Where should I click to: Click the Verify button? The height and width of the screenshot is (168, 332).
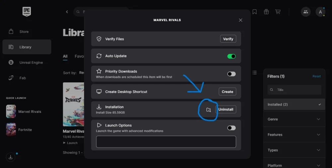click(x=228, y=39)
